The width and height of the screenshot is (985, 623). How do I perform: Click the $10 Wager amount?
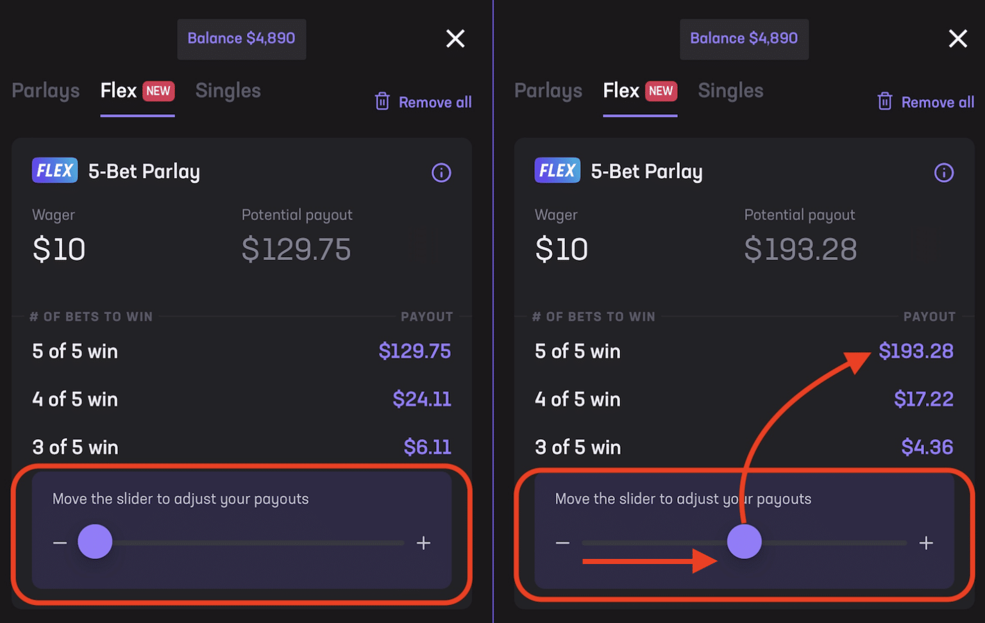coord(58,249)
